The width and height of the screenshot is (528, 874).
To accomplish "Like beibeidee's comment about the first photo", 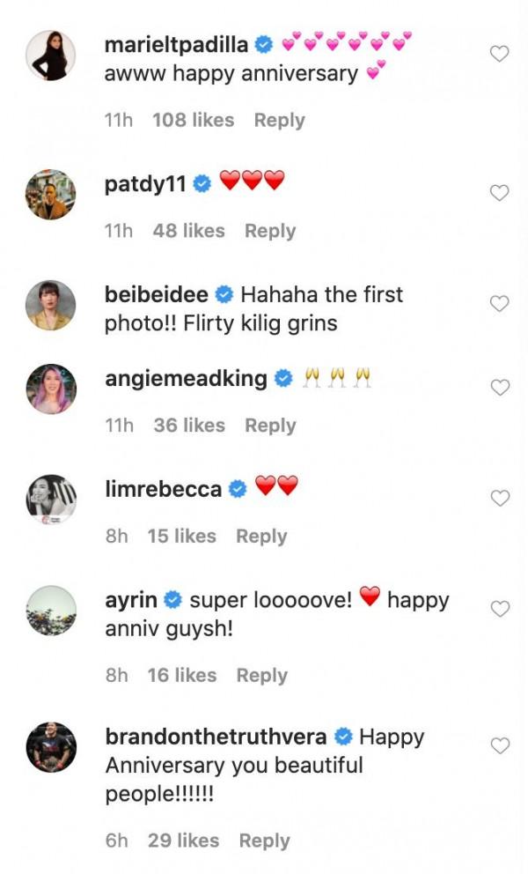I will pyautogui.click(x=499, y=304).
